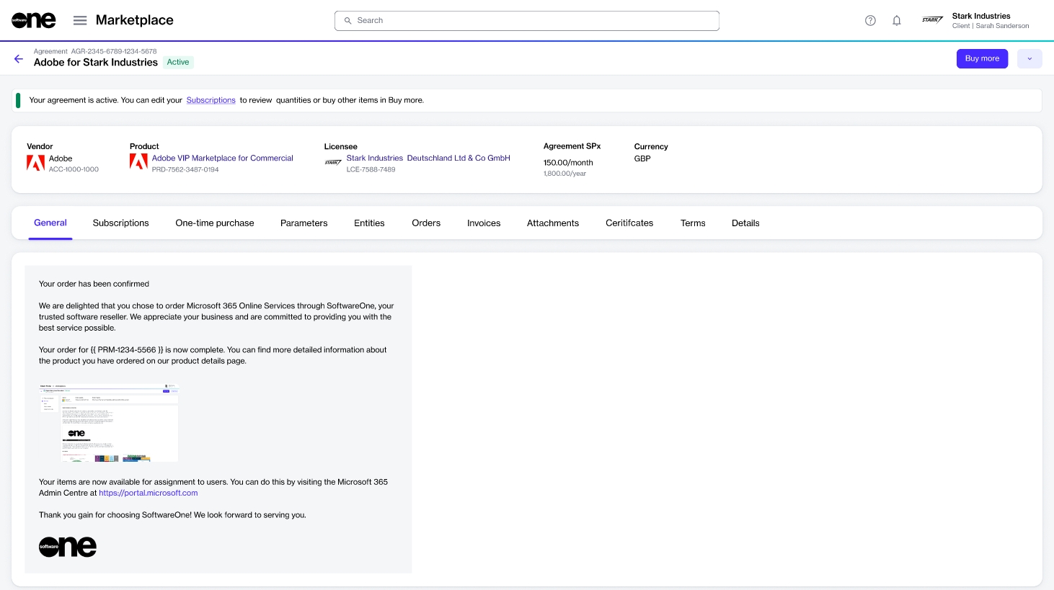The height and width of the screenshot is (590, 1054).
Task: Open Stark Industries account menu
Action: 990,20
